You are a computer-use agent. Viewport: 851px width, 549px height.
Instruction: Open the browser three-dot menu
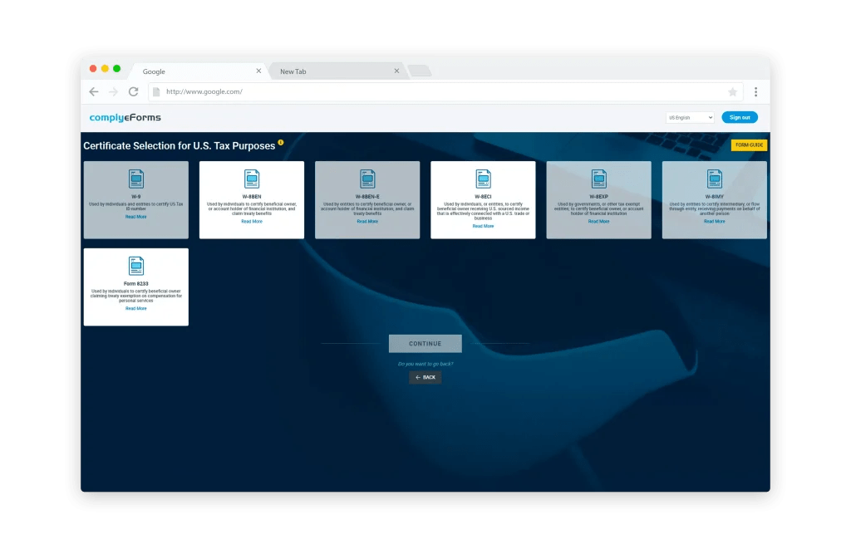756,91
